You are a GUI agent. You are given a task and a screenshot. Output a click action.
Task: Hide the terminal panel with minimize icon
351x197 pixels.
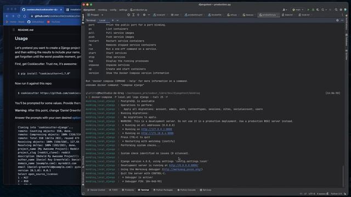tap(342, 20)
